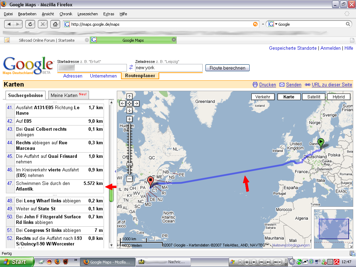Collapse the overview mini-map corner arrow
This screenshot has width=356, height=267.
click(x=351, y=246)
